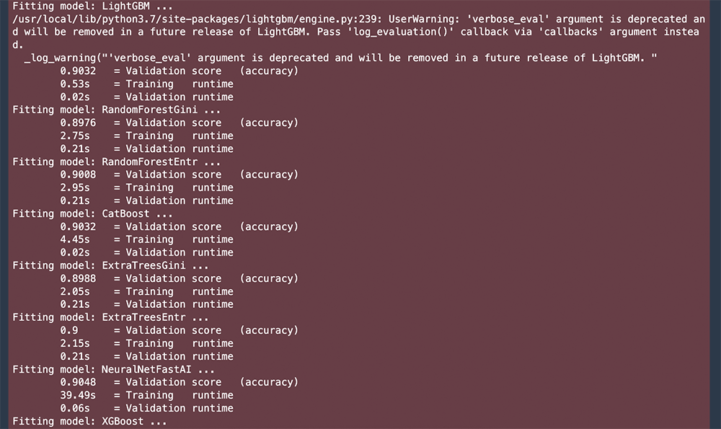Click the LightGBM 0.9032 validation score
Viewport: 721px width, 429px height.
coord(78,71)
